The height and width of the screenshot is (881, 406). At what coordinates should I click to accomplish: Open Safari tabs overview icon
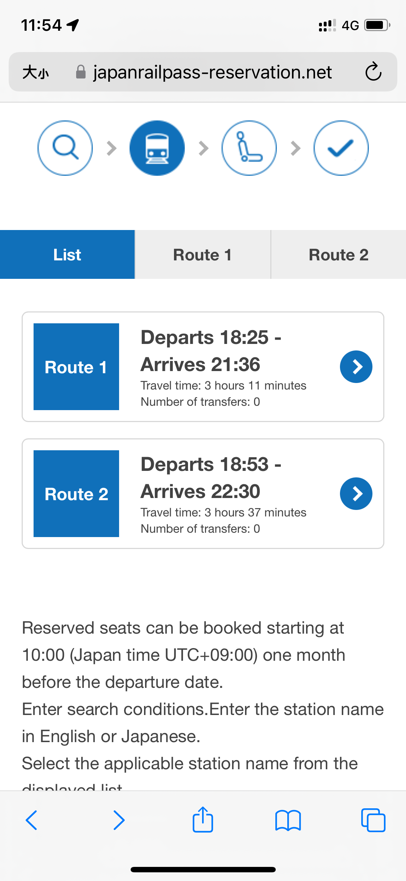point(373,820)
